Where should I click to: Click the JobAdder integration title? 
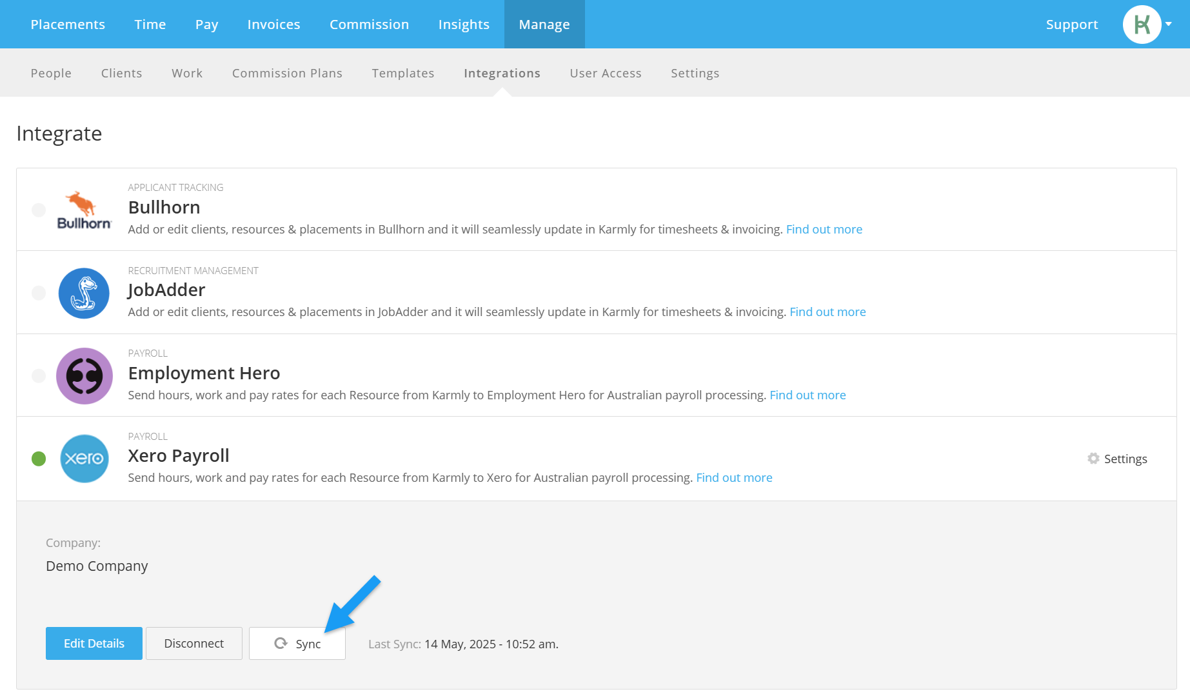pyautogui.click(x=166, y=290)
